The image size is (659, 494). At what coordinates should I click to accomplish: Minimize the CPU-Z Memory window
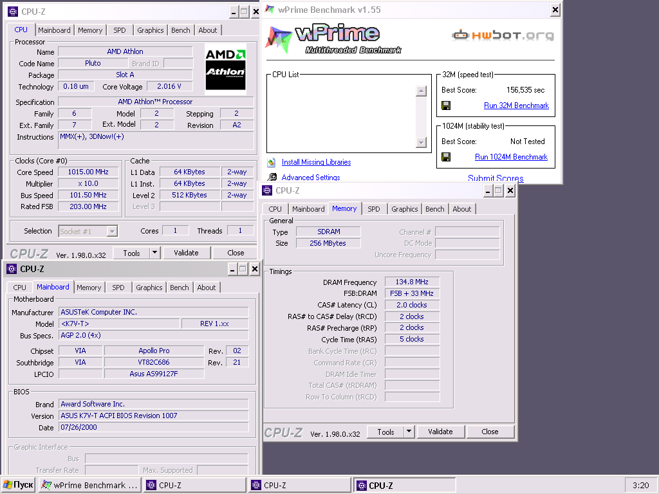click(x=488, y=191)
